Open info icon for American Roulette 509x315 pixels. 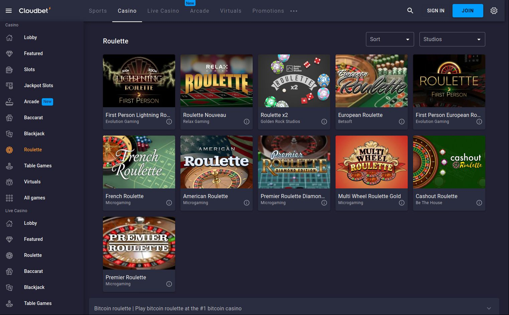(247, 203)
